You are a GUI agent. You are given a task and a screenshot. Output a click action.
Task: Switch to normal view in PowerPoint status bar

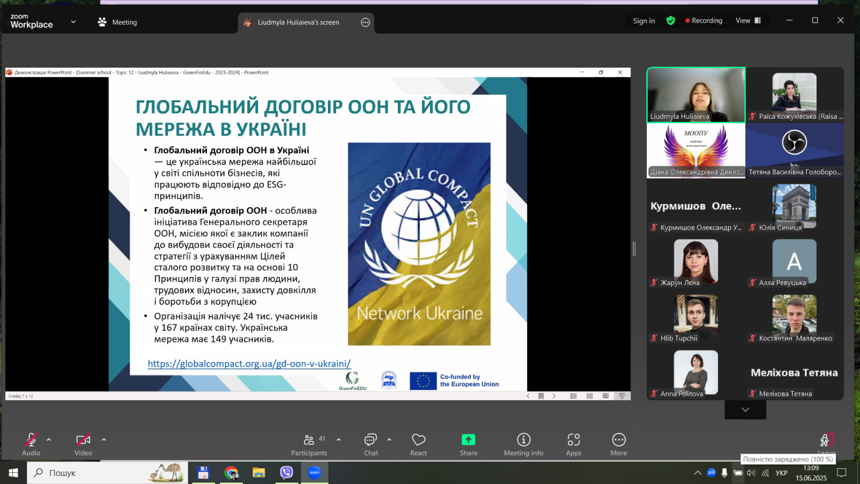click(574, 396)
